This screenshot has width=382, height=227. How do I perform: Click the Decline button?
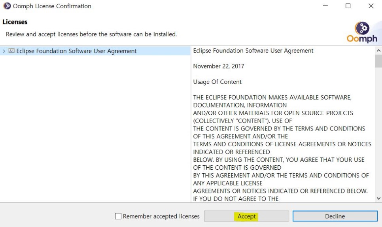335,216
